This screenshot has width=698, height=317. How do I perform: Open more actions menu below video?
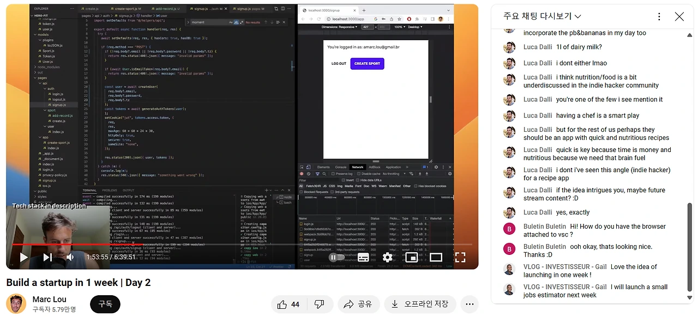point(470,304)
